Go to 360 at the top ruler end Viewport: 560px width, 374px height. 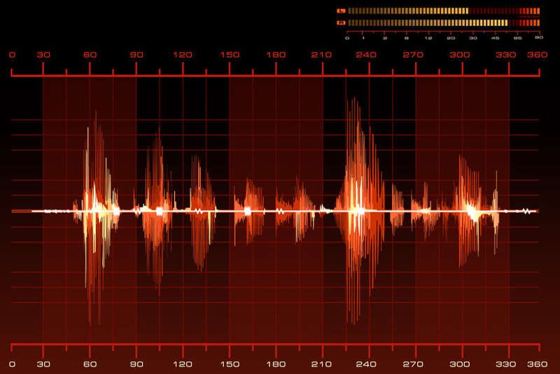(x=538, y=55)
